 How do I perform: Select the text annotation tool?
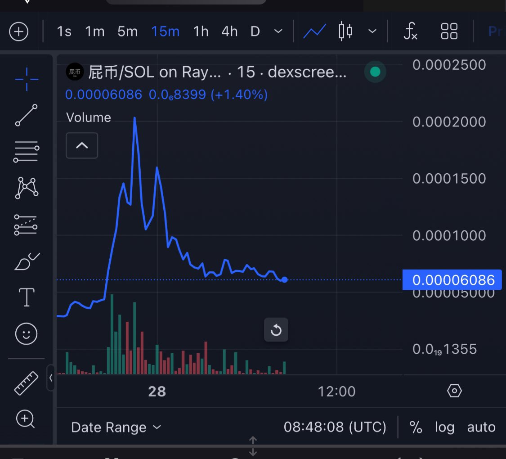26,297
